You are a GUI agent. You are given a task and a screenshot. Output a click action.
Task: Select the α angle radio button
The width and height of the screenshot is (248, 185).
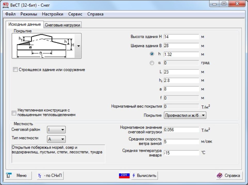152,63
